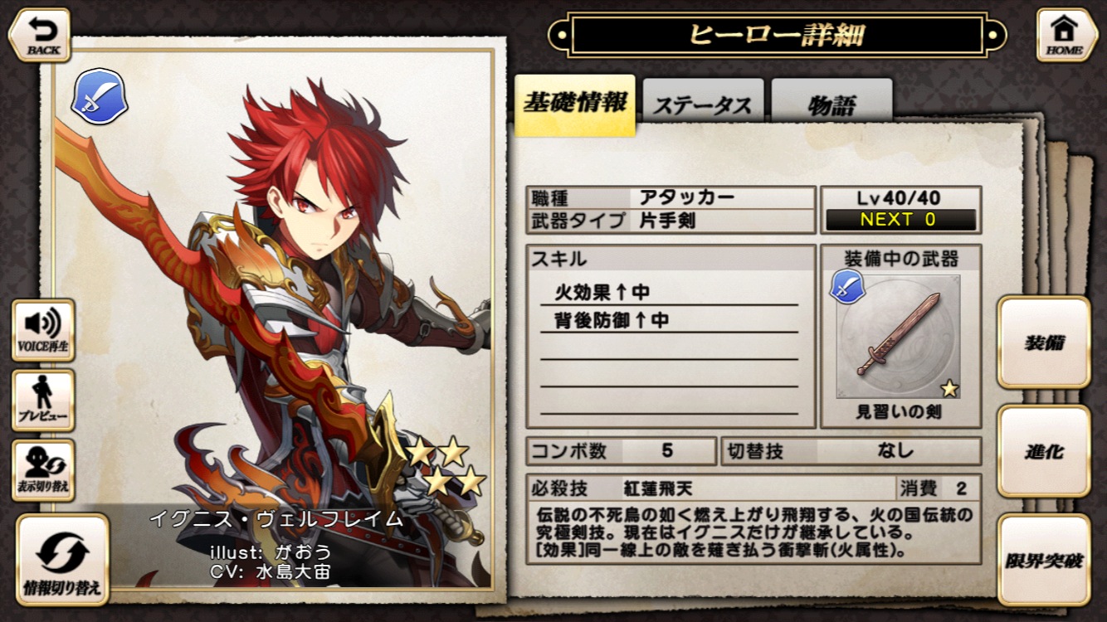Switch to the ステータス tab
This screenshot has width=1107, height=622.
pyautogui.click(x=703, y=105)
